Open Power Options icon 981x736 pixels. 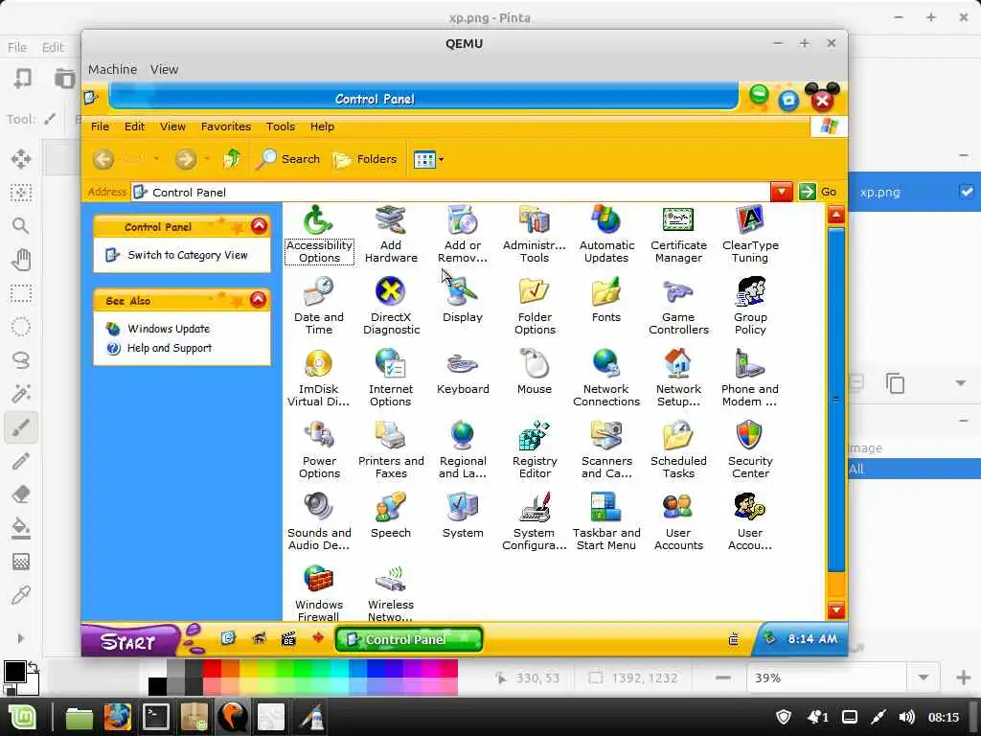point(319,450)
